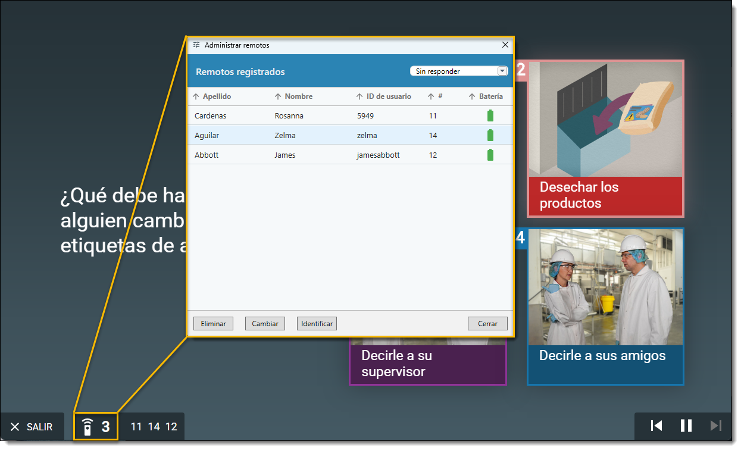Click the Administrar remotos title icon
The height and width of the screenshot is (450, 741).
click(196, 45)
